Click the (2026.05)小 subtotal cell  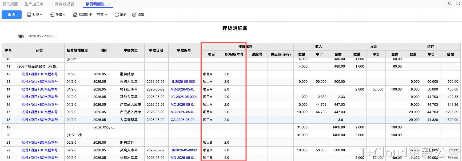point(104,127)
